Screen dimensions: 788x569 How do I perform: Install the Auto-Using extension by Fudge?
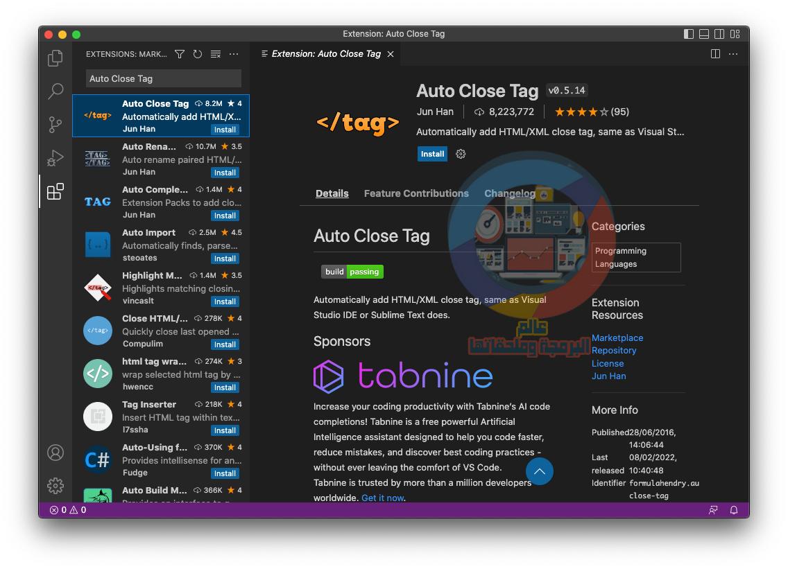click(x=225, y=473)
